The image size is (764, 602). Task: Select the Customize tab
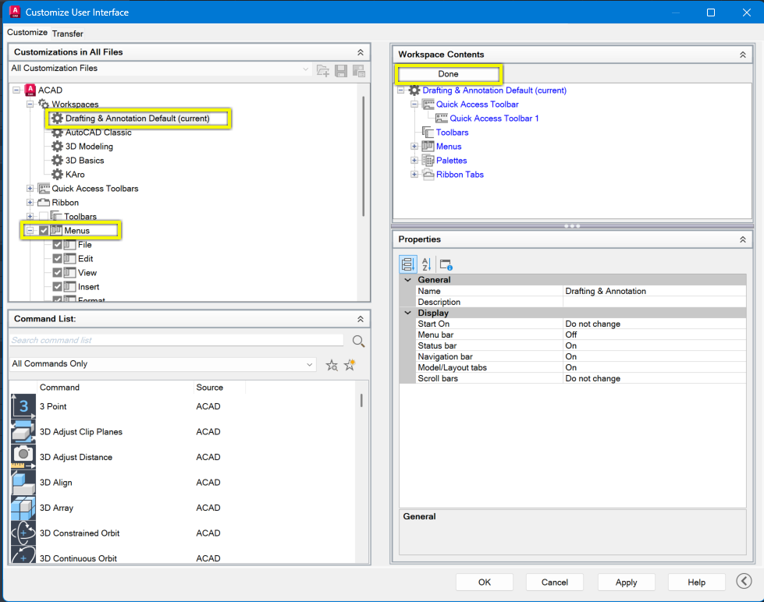(x=27, y=33)
